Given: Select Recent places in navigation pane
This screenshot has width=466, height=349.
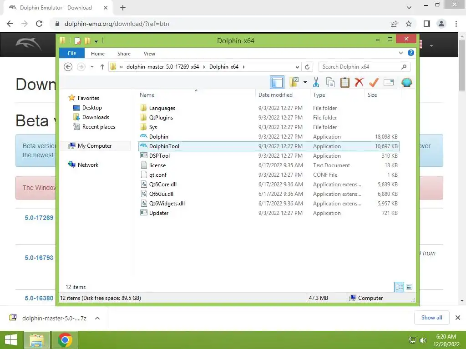Looking at the screenshot, I should point(98,127).
